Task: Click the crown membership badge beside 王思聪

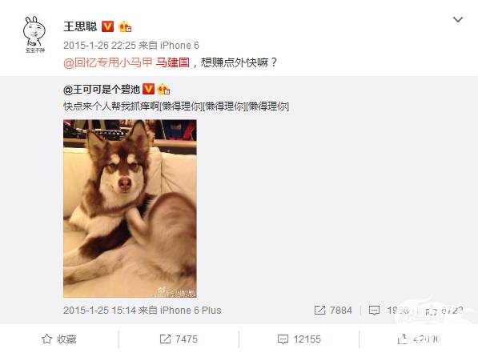Action: pyautogui.click(x=125, y=27)
